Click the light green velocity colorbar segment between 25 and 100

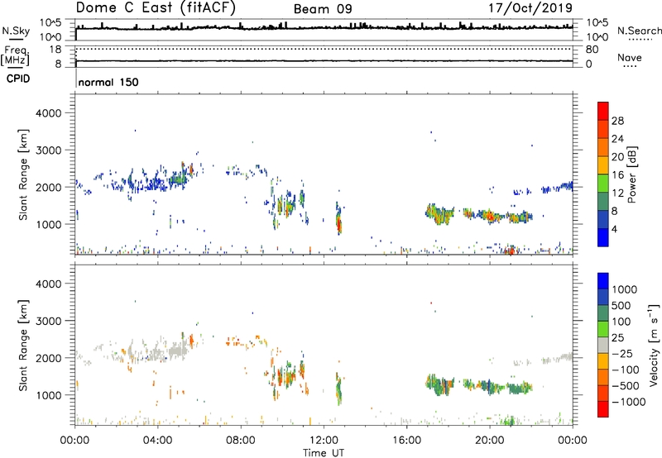(x=603, y=329)
